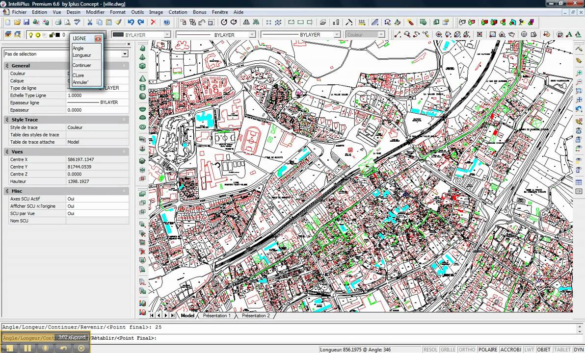Click the blue Undo arrow
Image resolution: width=585 pixels, height=353 pixels.
coord(131,23)
